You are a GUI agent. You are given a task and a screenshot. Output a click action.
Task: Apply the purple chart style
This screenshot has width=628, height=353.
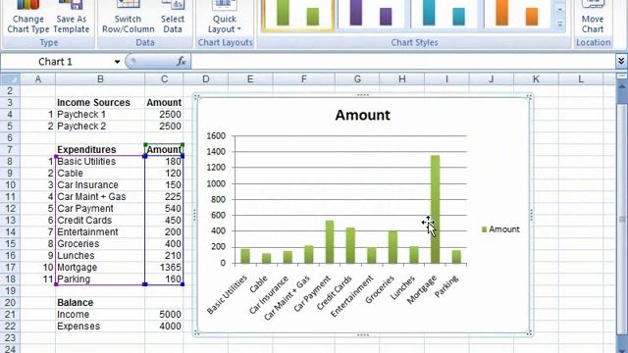point(371,15)
